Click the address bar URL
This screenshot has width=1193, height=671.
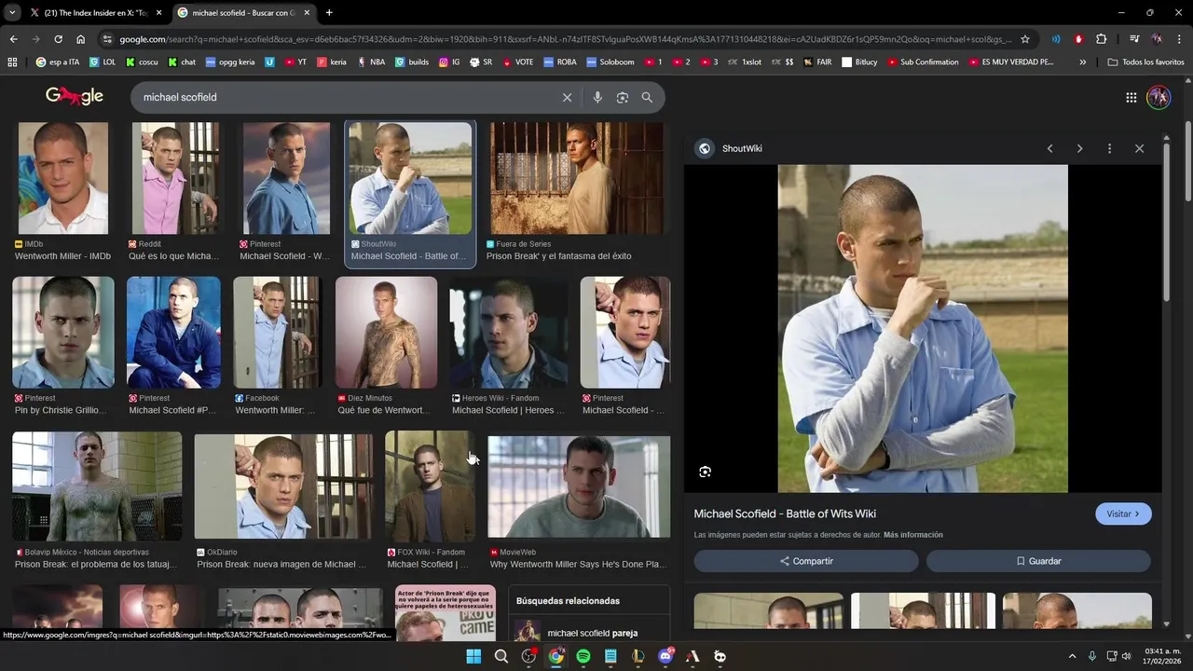click(564, 39)
